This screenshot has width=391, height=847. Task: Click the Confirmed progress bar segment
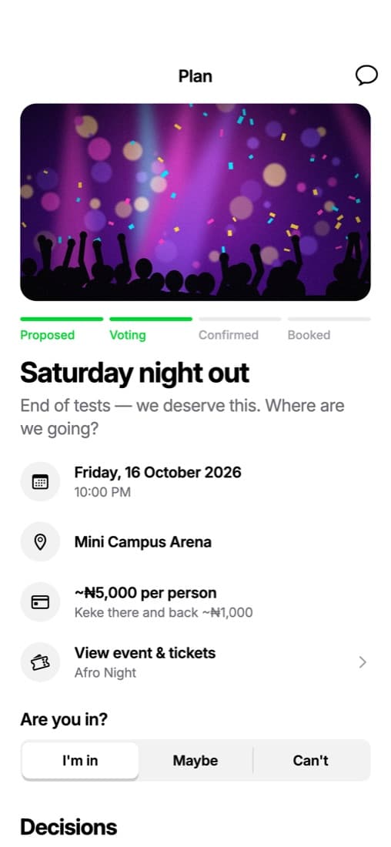coord(240,320)
